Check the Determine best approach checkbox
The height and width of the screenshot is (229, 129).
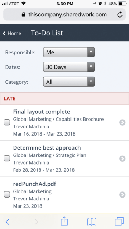tap(7, 158)
